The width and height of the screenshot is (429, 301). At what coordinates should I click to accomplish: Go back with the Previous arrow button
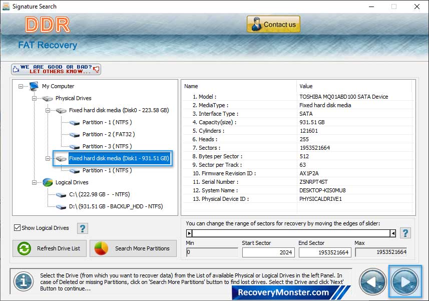pyautogui.click(x=372, y=282)
